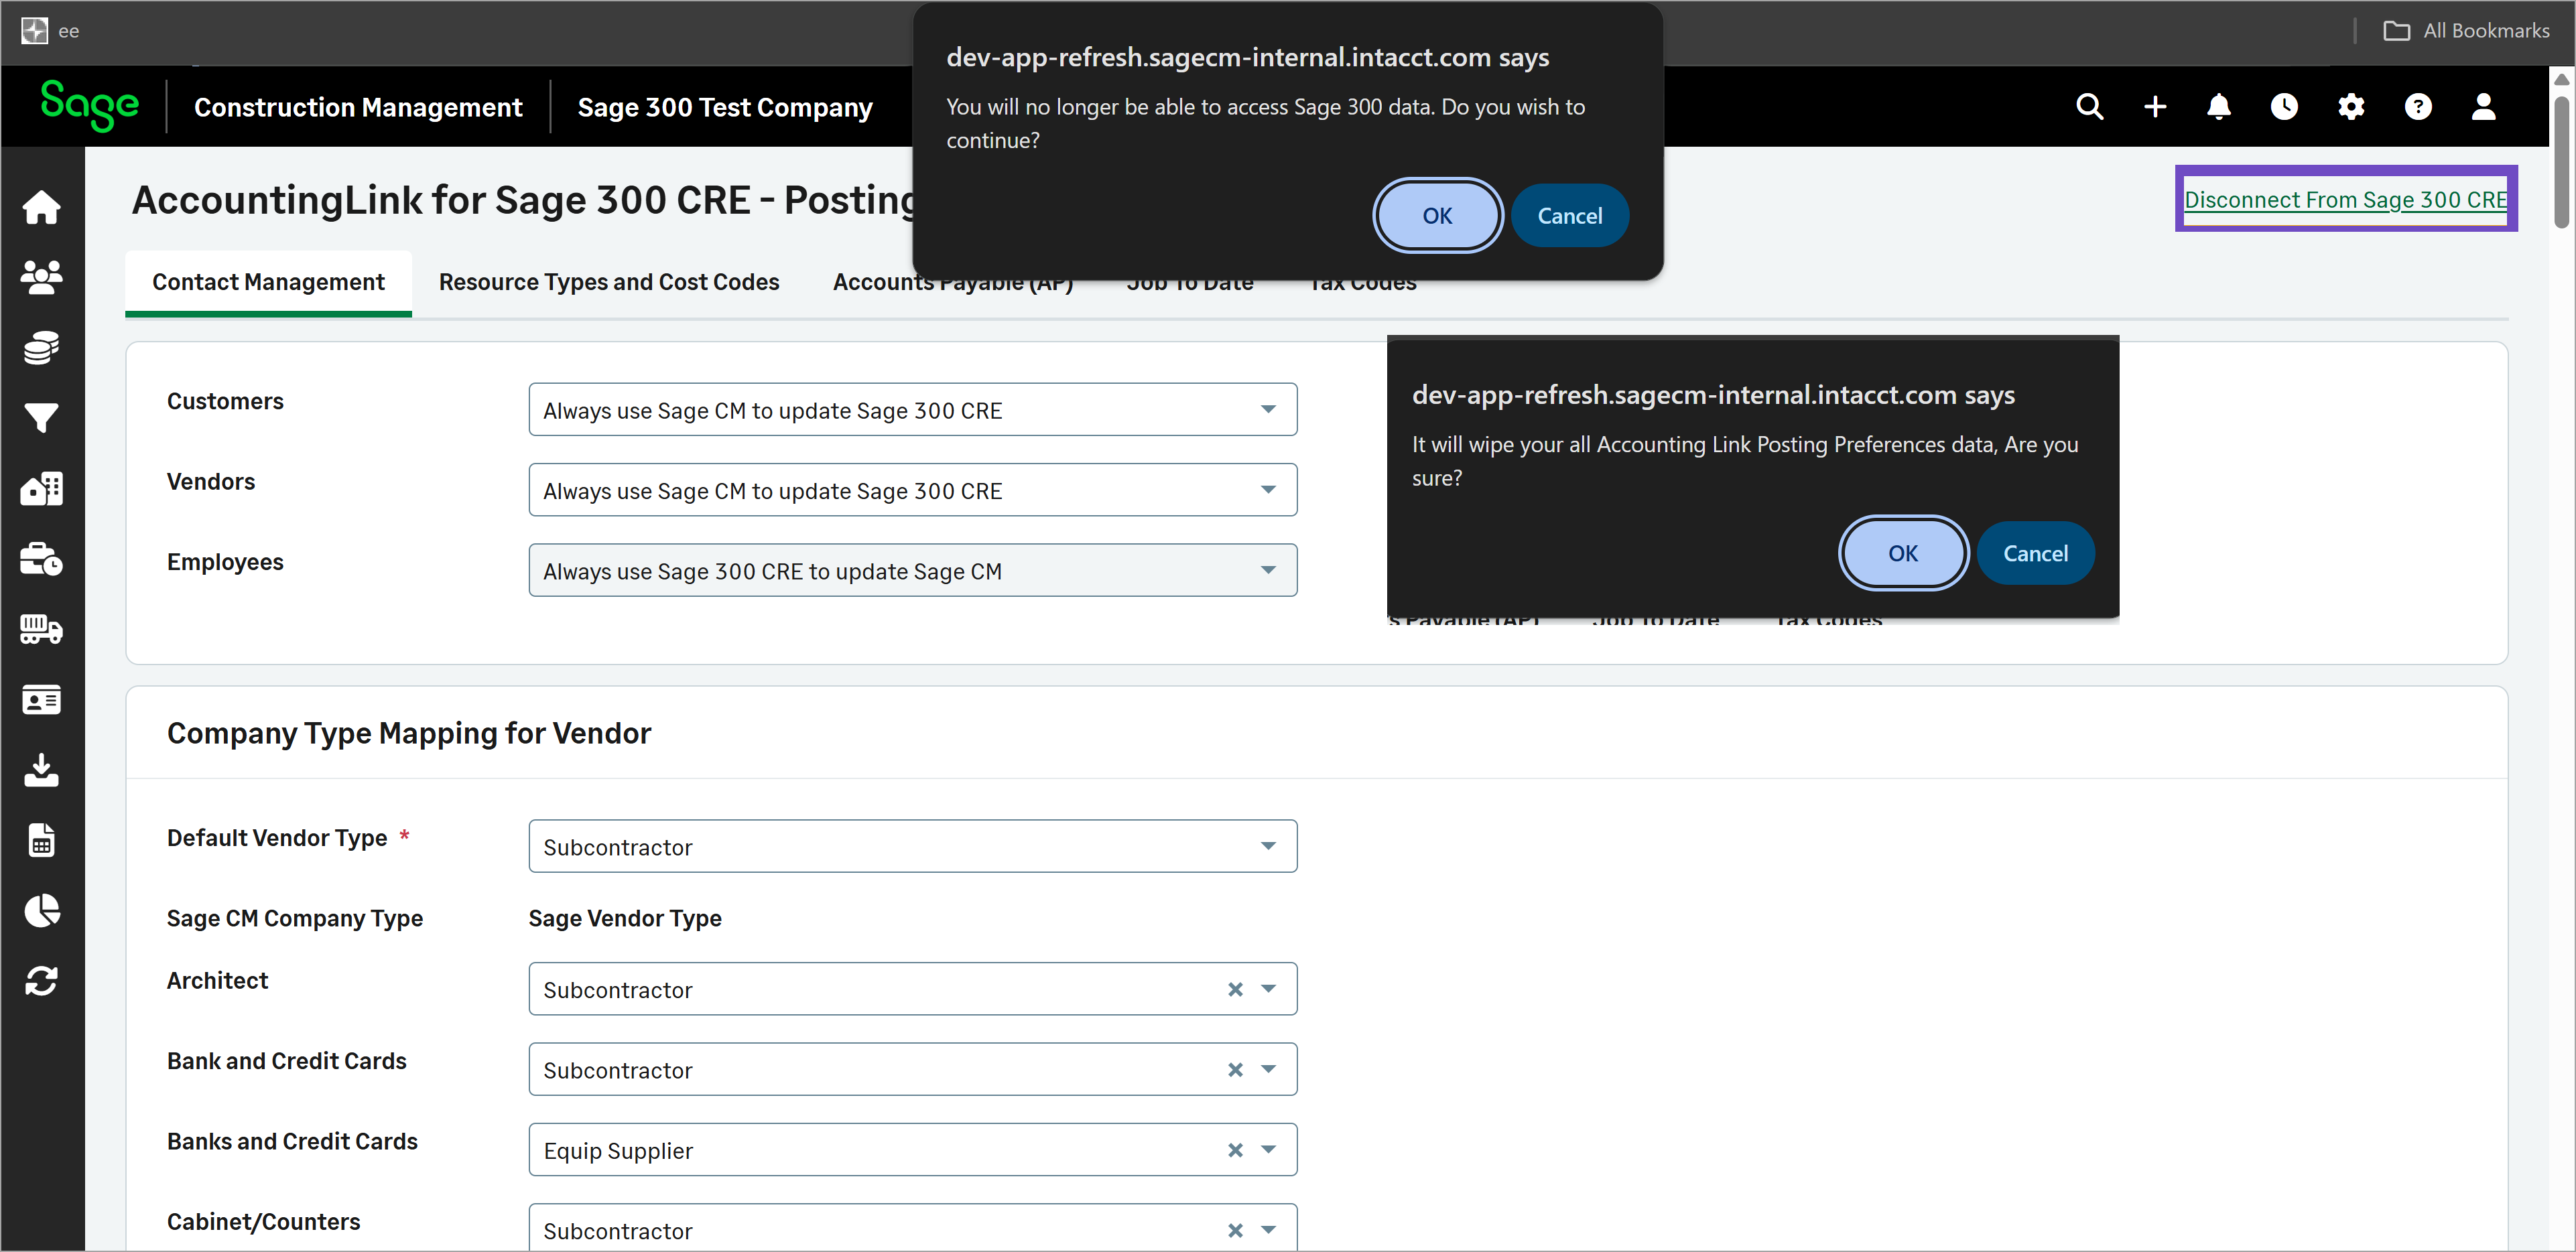This screenshot has height=1252, width=2576.
Task: Open the All Bookmarks folder
Action: [x=2466, y=30]
